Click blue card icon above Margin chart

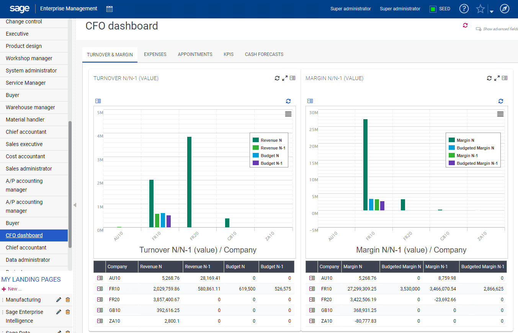(x=310, y=101)
